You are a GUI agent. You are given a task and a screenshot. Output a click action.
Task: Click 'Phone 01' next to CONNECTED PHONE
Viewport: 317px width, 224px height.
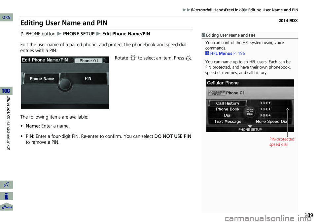coord(235,93)
